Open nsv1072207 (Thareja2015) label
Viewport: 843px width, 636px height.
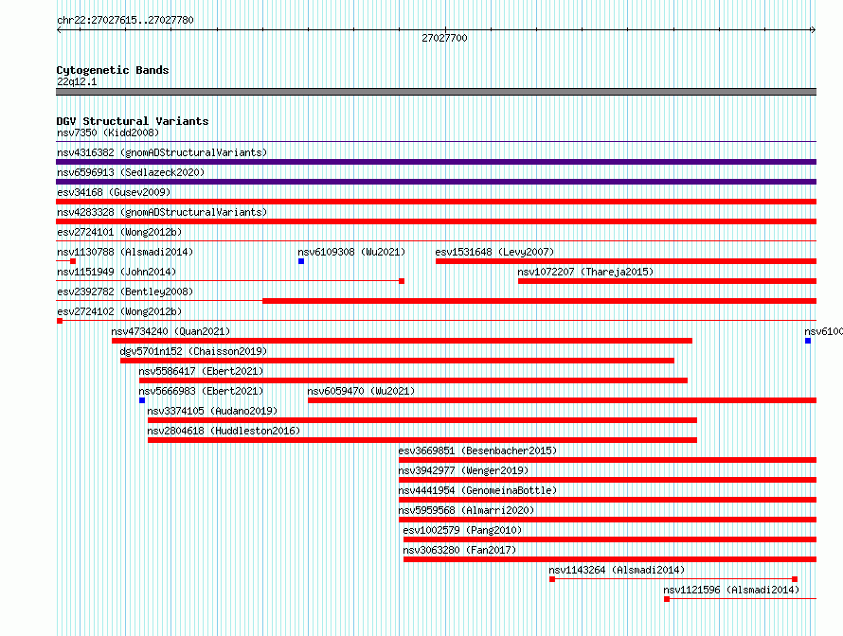point(585,272)
